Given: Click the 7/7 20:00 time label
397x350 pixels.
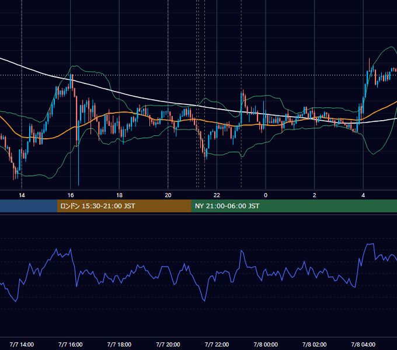Looking at the screenshot, I should click(168, 344).
